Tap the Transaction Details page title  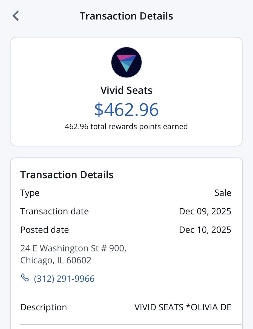pos(127,16)
